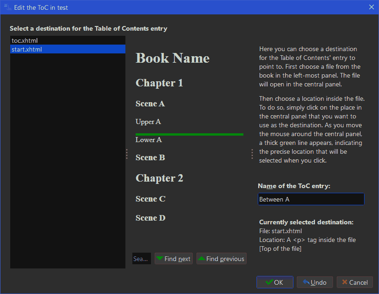Screen dimensions: 379x294
Task: Pick Scene A heading in preview
Action: pos(150,104)
